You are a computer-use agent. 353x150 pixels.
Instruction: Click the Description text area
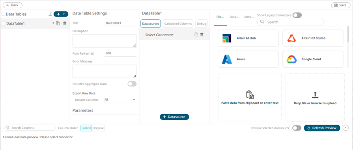tap(105, 41)
